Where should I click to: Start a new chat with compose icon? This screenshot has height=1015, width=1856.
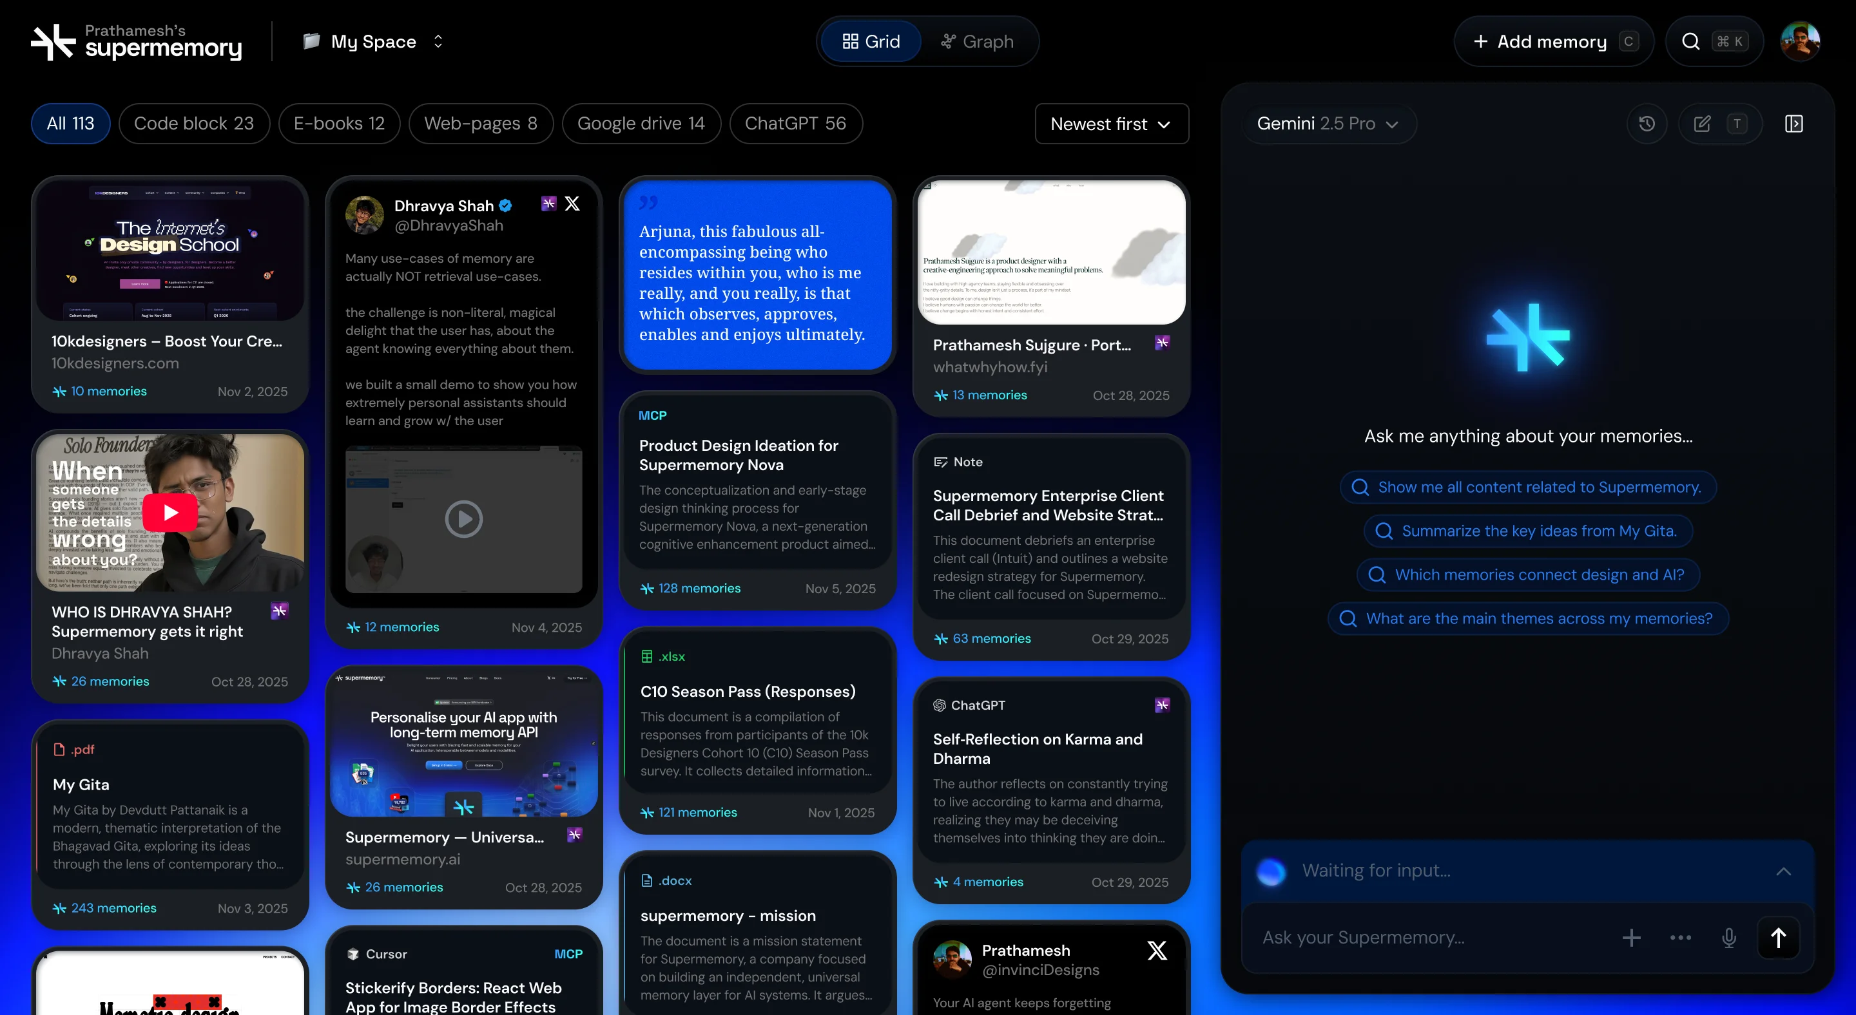click(1702, 124)
